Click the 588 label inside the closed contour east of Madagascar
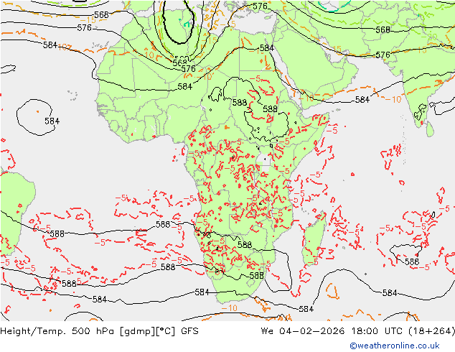Screen dimensions: 455x352 coord(412,261)
